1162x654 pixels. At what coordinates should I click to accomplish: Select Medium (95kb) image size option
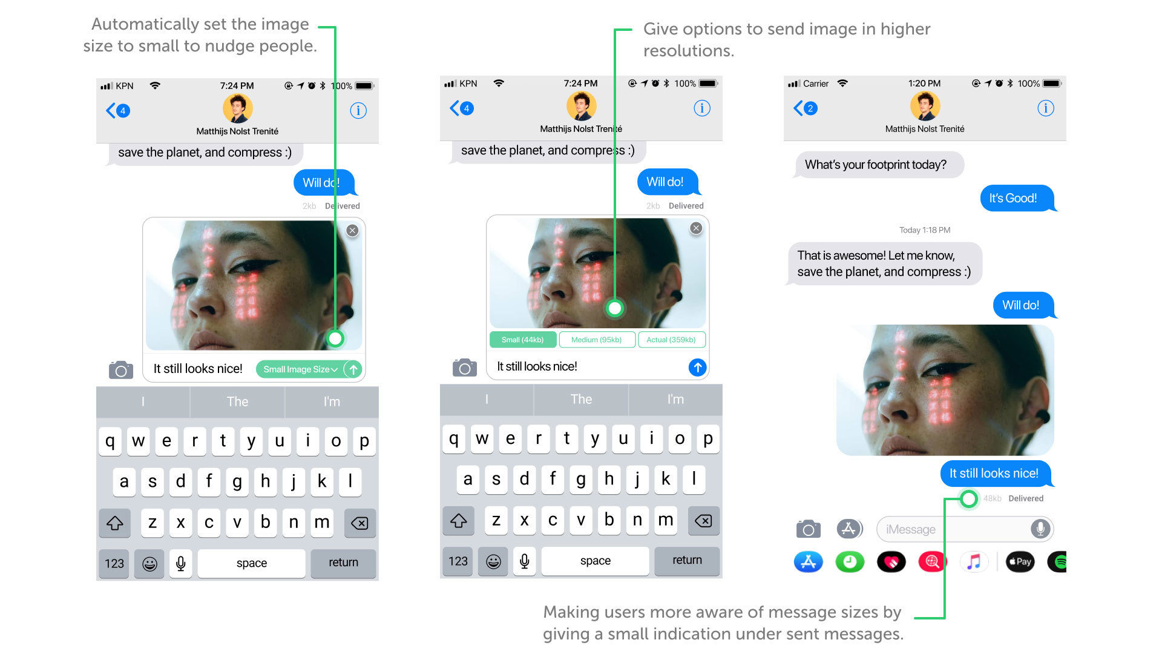[598, 339]
